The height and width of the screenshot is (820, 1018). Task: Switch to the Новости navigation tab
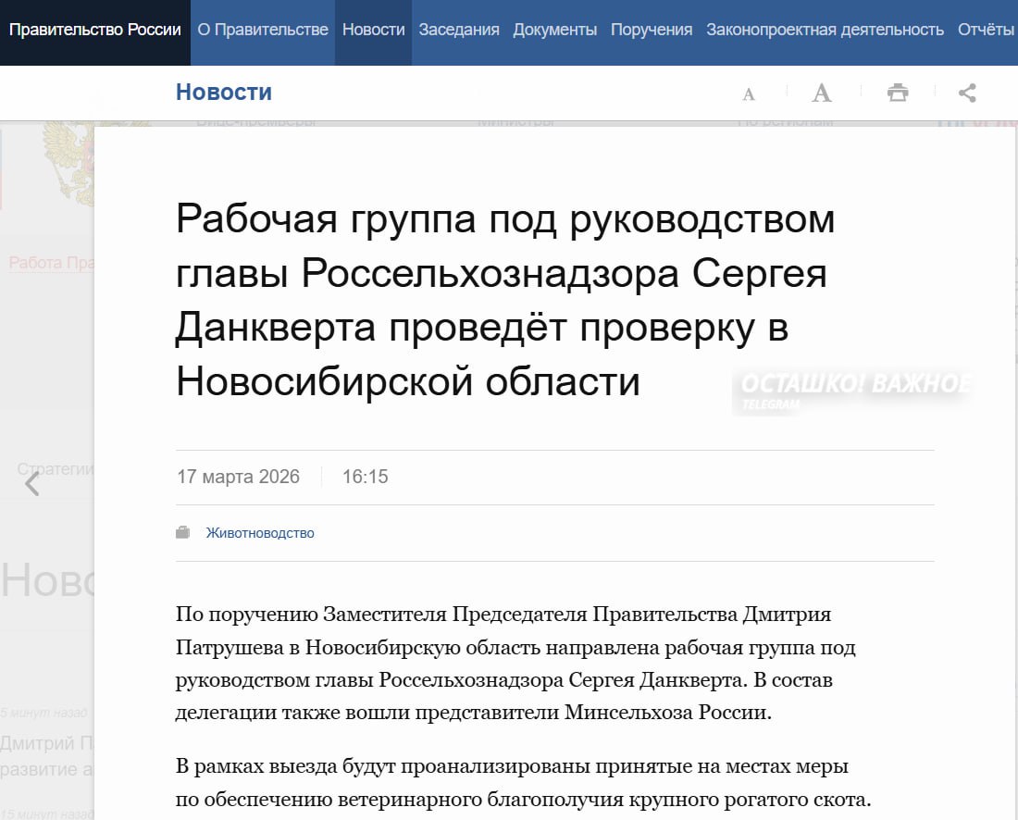click(373, 30)
